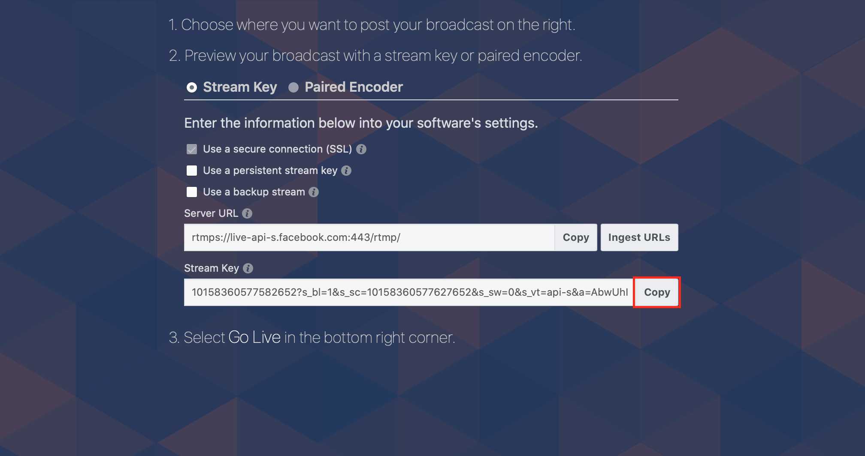
Task: Click the Stream Key text field
Action: click(x=408, y=292)
